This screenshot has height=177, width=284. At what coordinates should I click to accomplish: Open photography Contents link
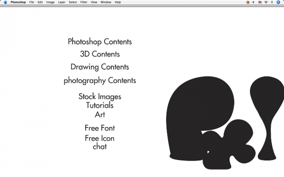click(x=100, y=81)
